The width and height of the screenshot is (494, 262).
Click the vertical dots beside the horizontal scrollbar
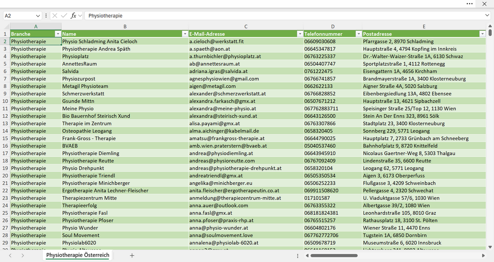coord(298,256)
